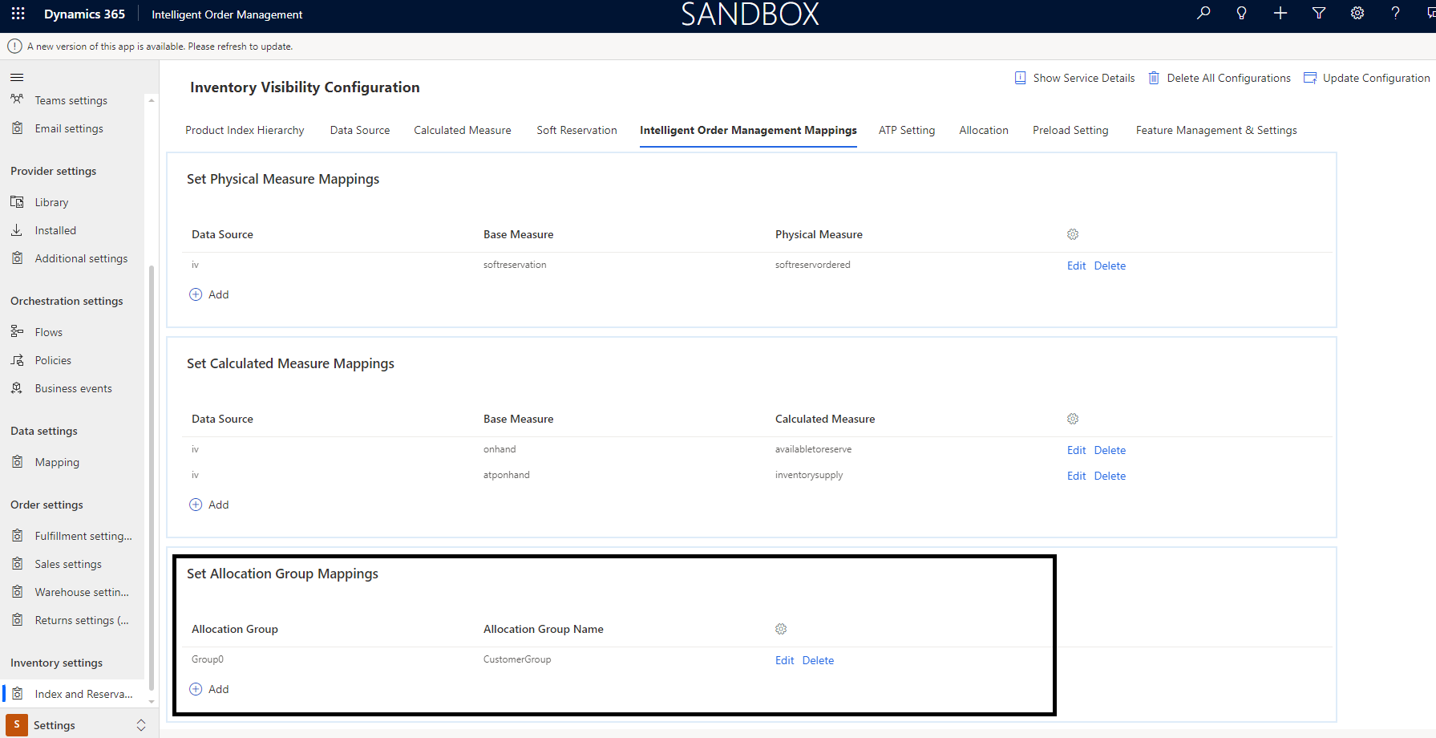The height and width of the screenshot is (738, 1436).
Task: Click Update Configuration button
Action: [1367, 78]
